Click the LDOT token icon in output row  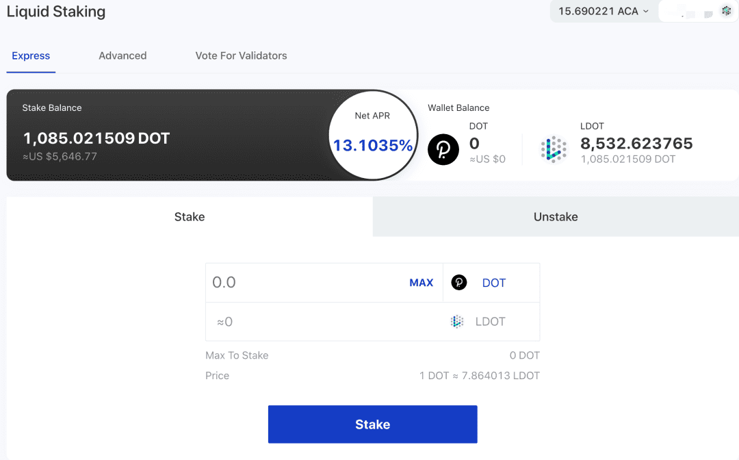(456, 322)
